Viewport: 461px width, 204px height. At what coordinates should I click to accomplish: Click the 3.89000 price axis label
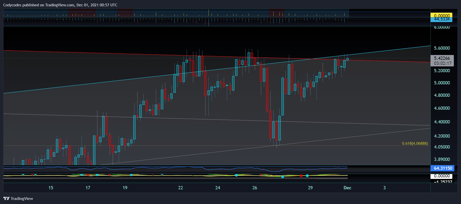pos(442,159)
